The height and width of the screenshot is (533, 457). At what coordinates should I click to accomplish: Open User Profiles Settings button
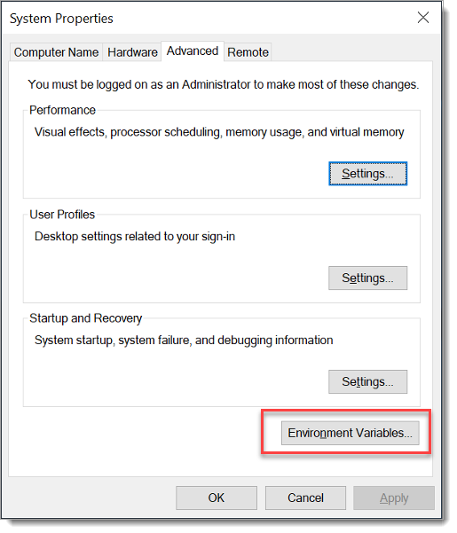368,278
